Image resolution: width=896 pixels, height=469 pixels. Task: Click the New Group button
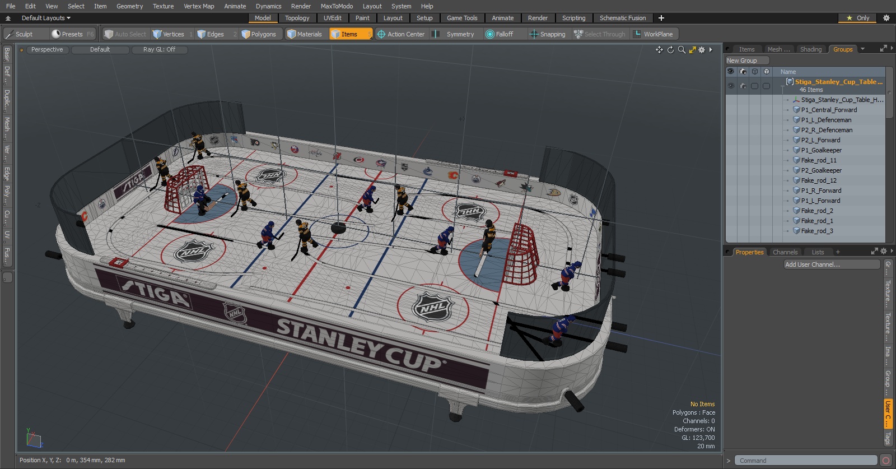[747, 61]
